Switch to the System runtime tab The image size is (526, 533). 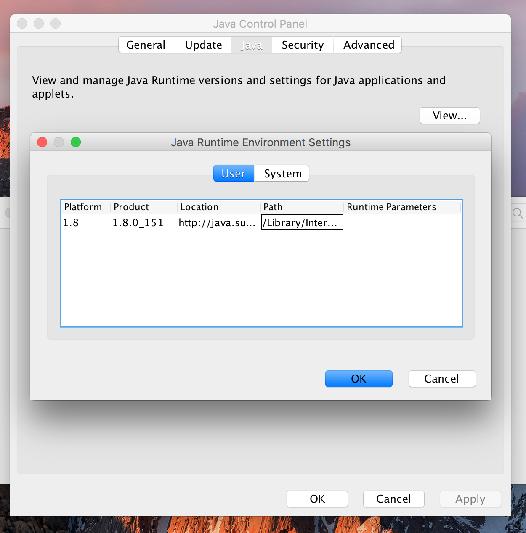point(282,174)
